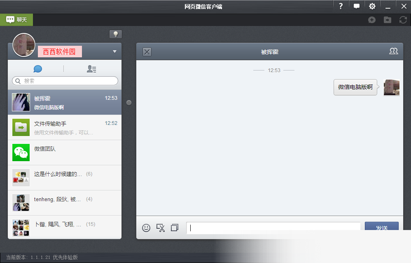The height and width of the screenshot is (263, 411).
Task: Click the 12:53 timestamp in the chat
Action: coord(274,70)
